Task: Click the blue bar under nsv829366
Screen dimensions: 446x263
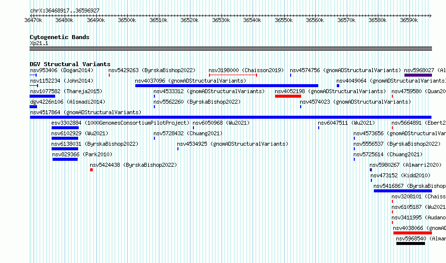Action: pos(65,159)
